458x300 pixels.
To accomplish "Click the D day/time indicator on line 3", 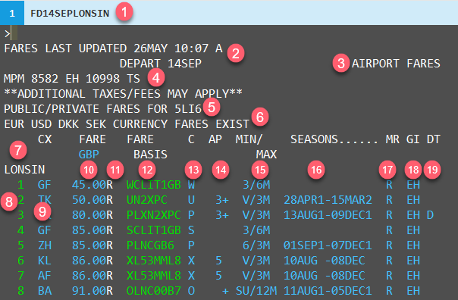I will click(430, 215).
